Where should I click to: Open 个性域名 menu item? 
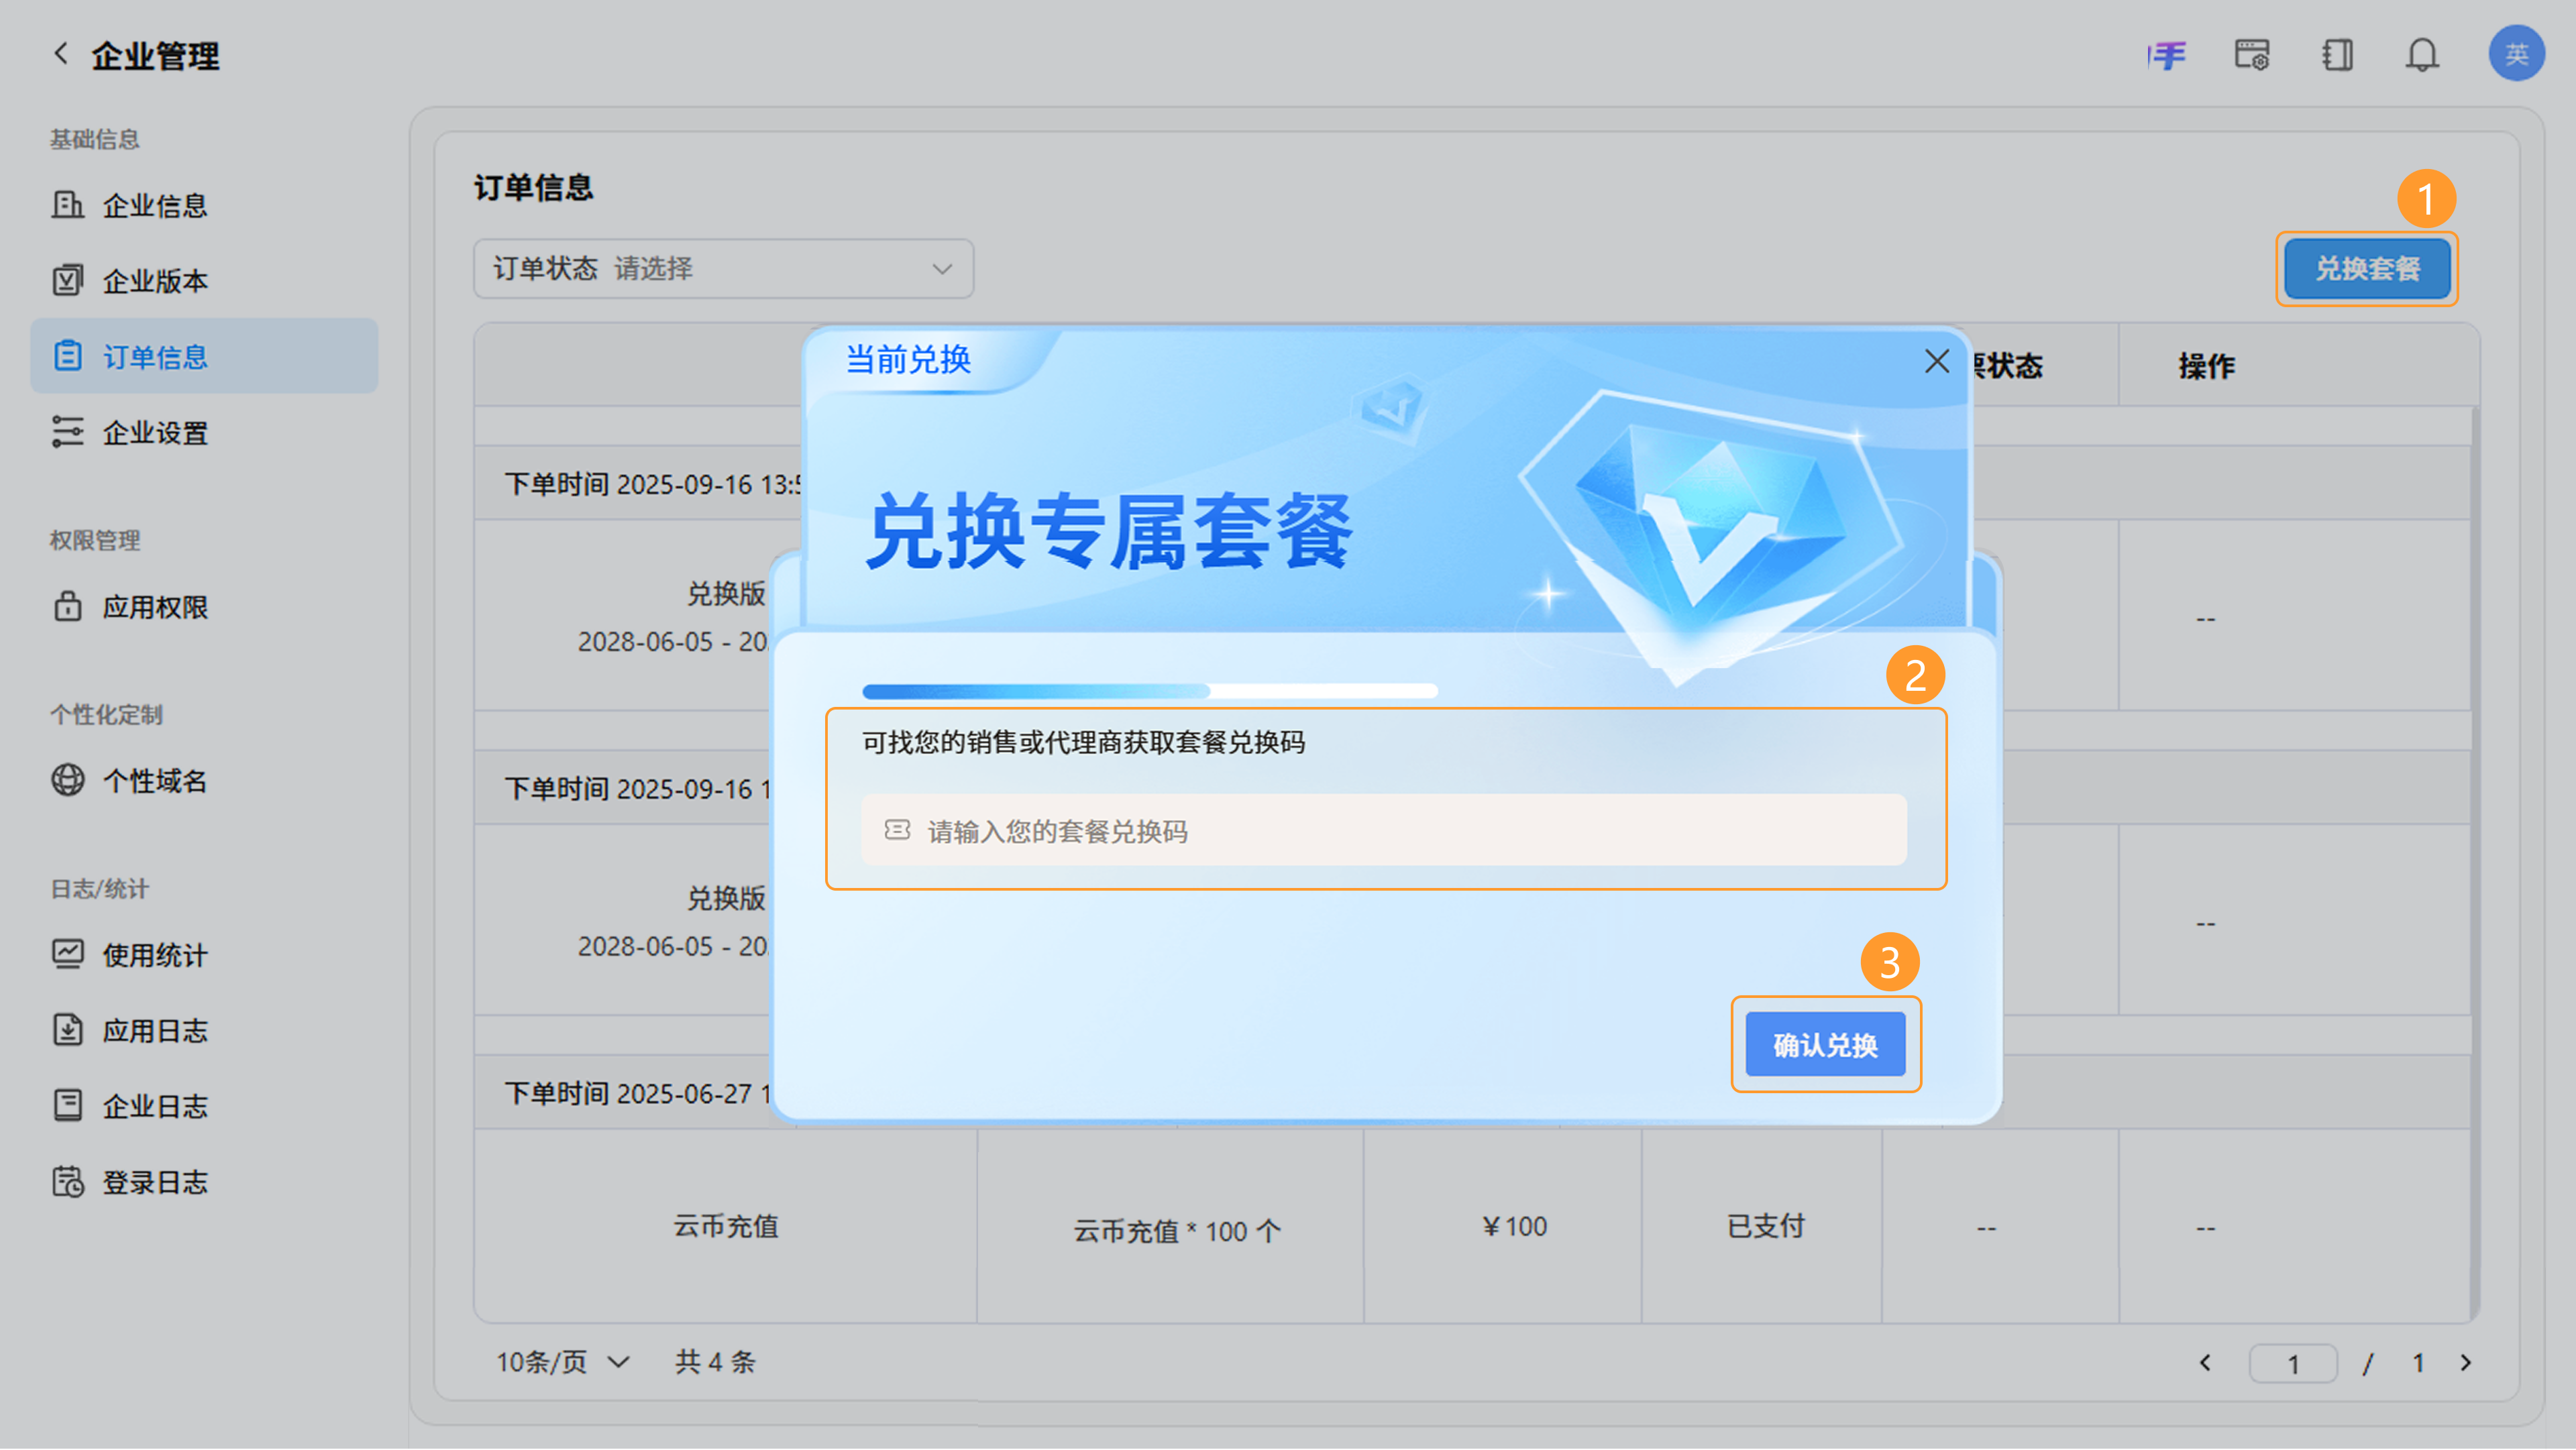204,781
